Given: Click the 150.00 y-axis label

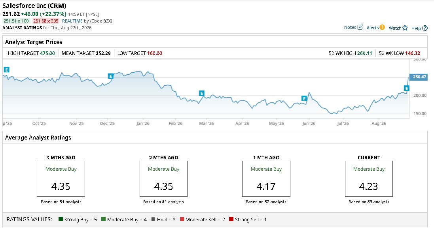Looking at the screenshot, I should pyautogui.click(x=420, y=114).
